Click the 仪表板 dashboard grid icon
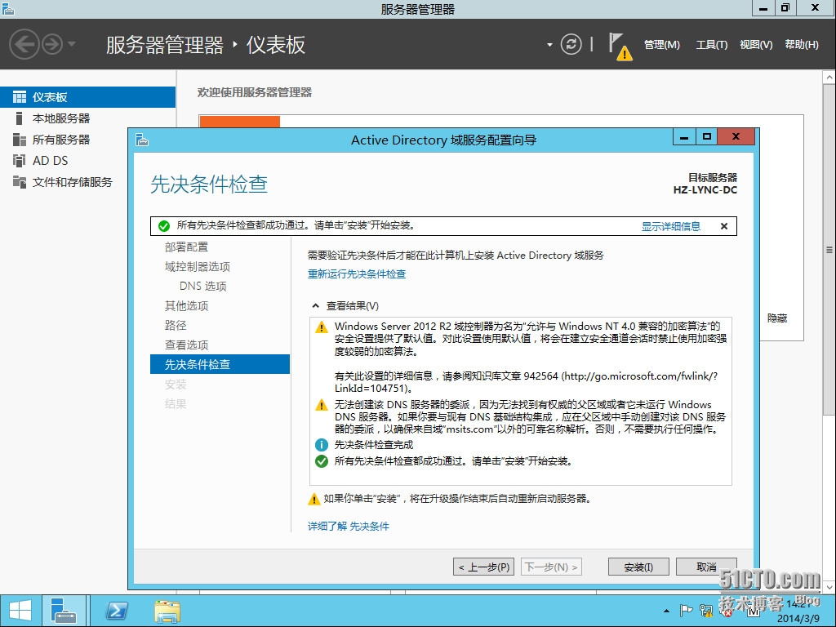836x627 pixels. click(x=20, y=97)
